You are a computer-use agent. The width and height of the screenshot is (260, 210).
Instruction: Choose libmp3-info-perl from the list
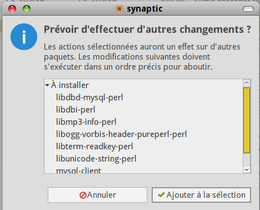pyautogui.click(x=86, y=122)
